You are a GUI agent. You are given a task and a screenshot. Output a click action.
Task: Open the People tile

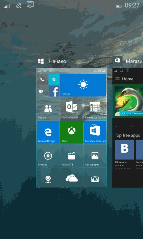pos(48,109)
